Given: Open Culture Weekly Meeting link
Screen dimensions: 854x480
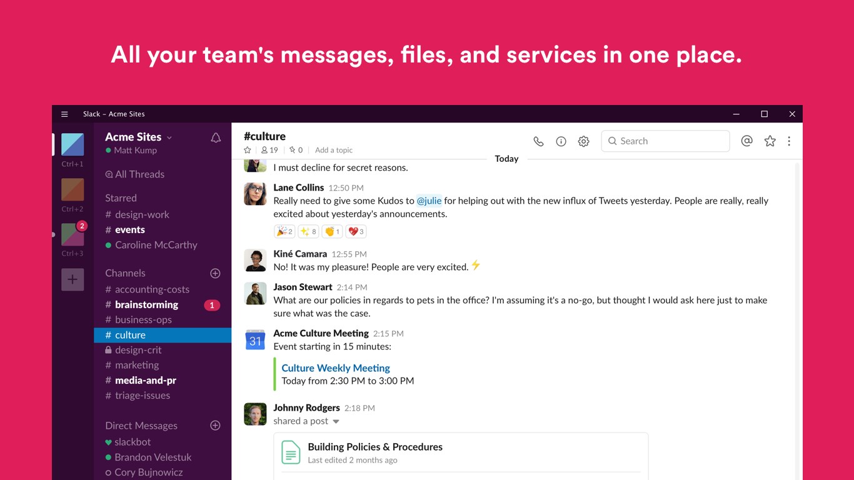Looking at the screenshot, I should point(336,368).
